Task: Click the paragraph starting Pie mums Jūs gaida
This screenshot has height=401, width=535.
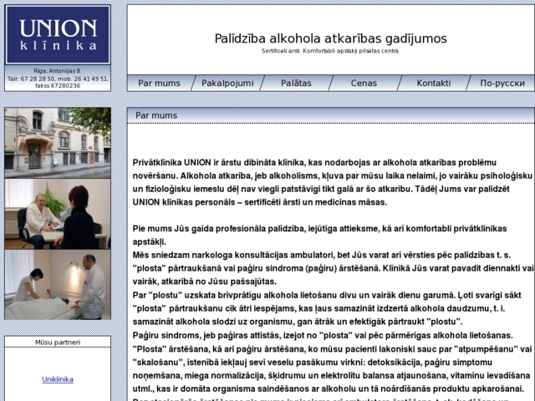Action: 332,234
